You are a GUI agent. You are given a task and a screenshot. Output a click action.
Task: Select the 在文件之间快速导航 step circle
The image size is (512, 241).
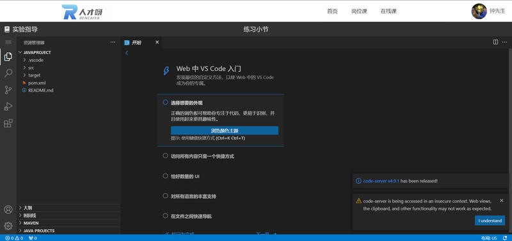click(165, 216)
